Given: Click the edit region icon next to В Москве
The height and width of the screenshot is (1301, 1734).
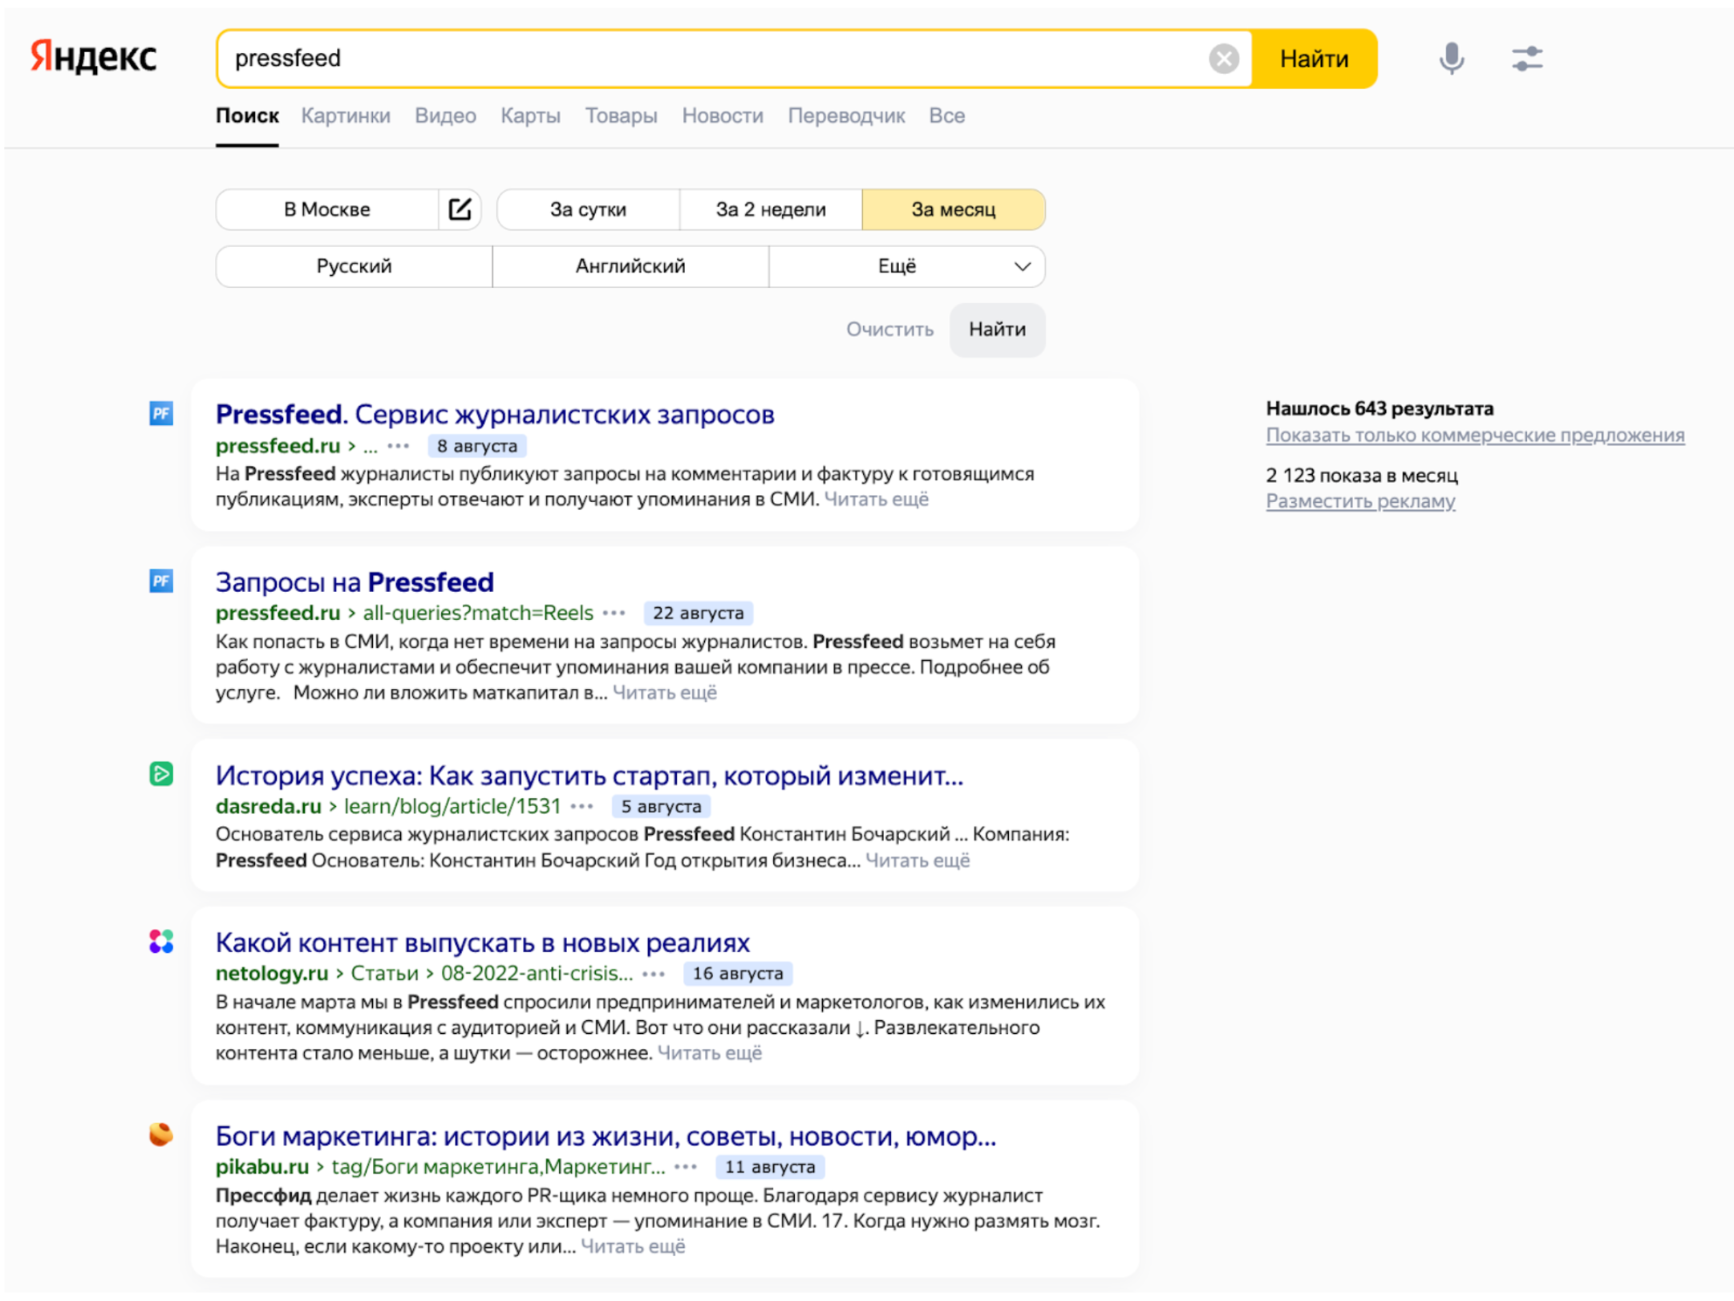Looking at the screenshot, I should coord(460,209).
